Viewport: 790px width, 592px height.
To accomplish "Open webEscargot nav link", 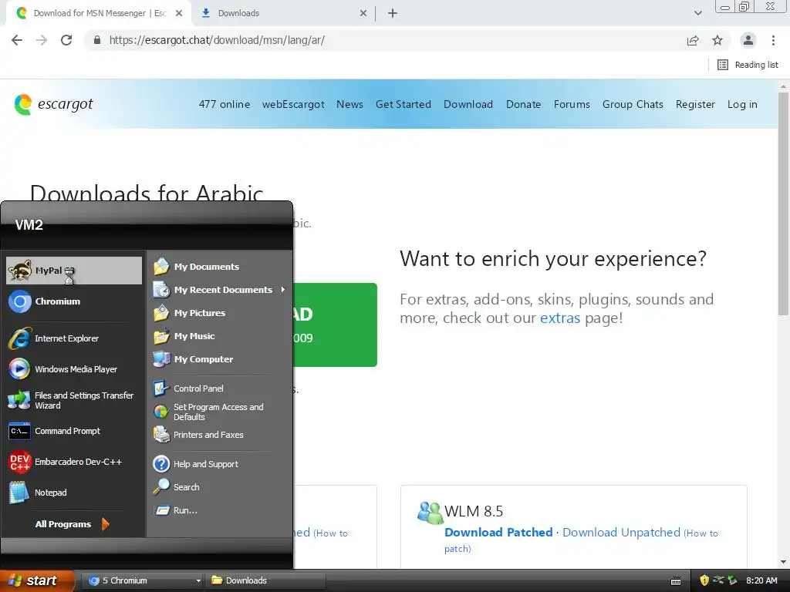I will click(x=293, y=104).
